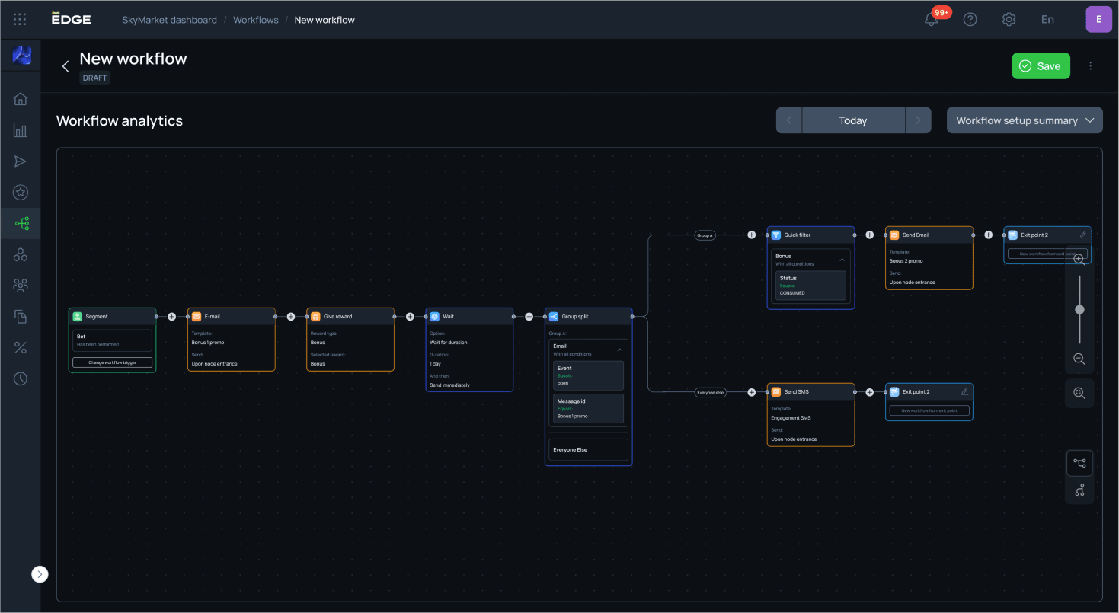Click the edit pencil on Exit point 2
1119x613 pixels.
pyautogui.click(x=1083, y=235)
